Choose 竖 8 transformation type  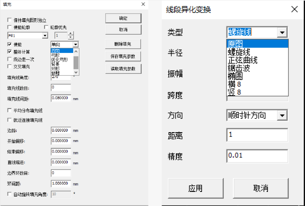(x=258, y=92)
